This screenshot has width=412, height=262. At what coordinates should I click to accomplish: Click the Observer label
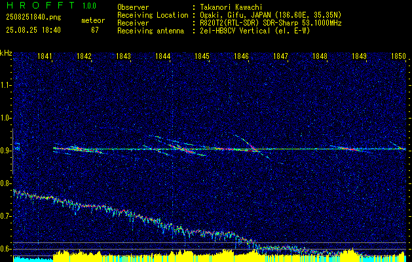[133, 7]
